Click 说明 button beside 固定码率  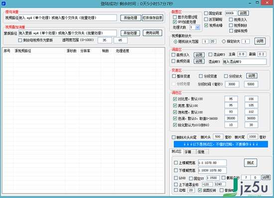pos(244,13)
